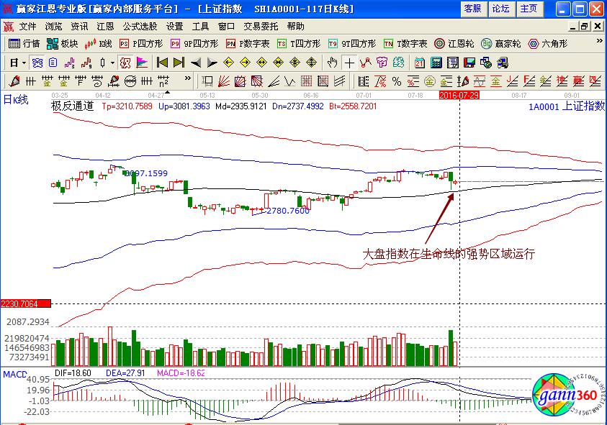Open the candlestick style dropdown arrow
Viewport: 607px width, 425px height.
(113, 63)
